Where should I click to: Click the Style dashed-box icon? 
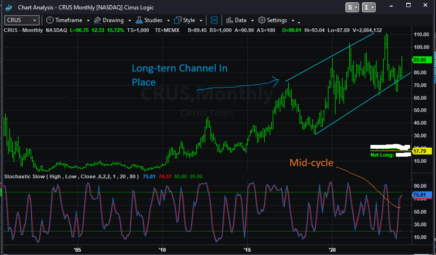tap(177, 20)
